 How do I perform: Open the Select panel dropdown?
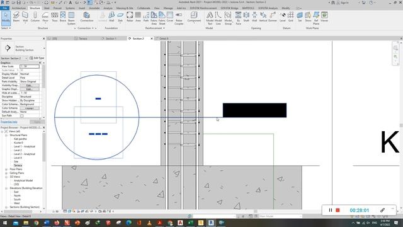click(6, 28)
